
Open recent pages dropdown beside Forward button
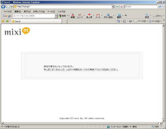click(x=12, y=7)
